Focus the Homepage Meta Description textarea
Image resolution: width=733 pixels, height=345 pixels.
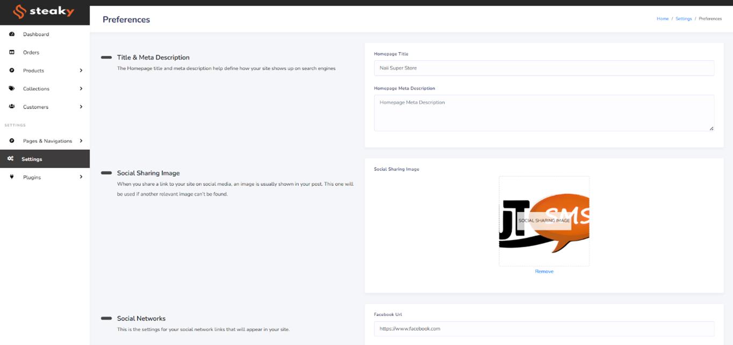click(544, 113)
